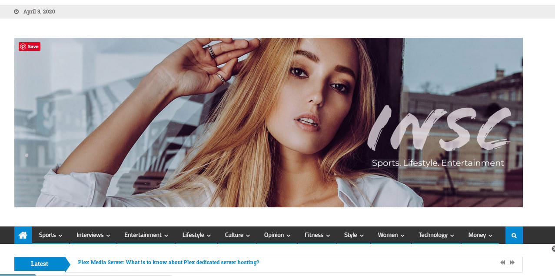Screen dimensions: 555x276
Task: Open the search magnifier icon
Action: pos(514,235)
